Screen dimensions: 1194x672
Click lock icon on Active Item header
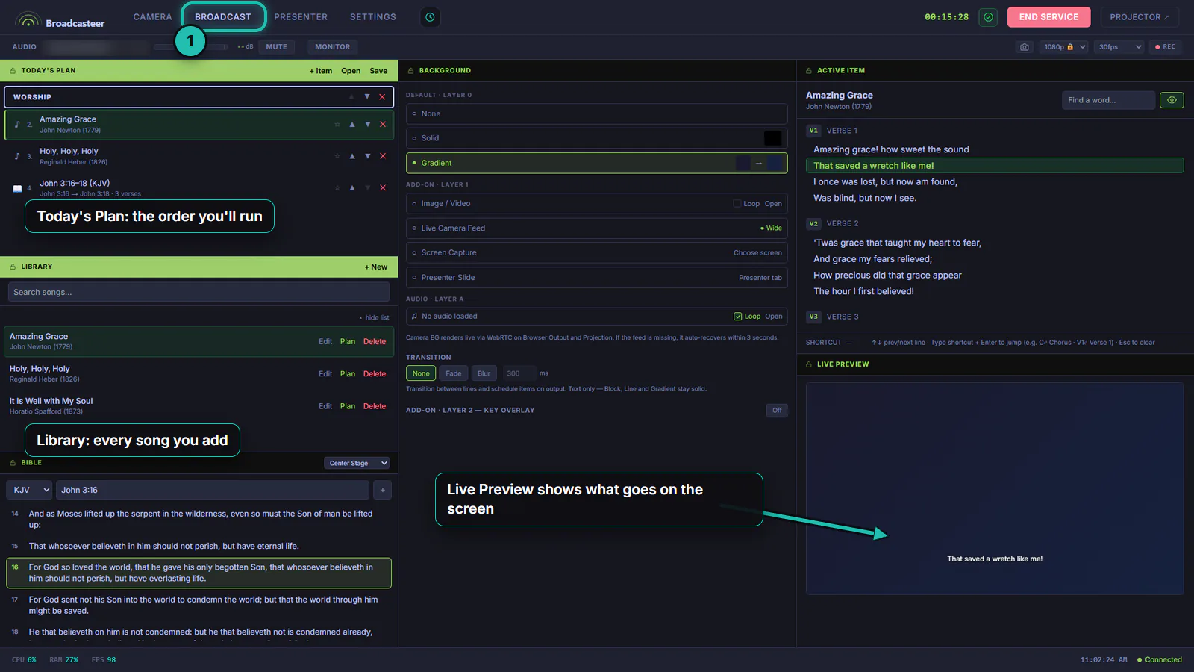click(809, 71)
